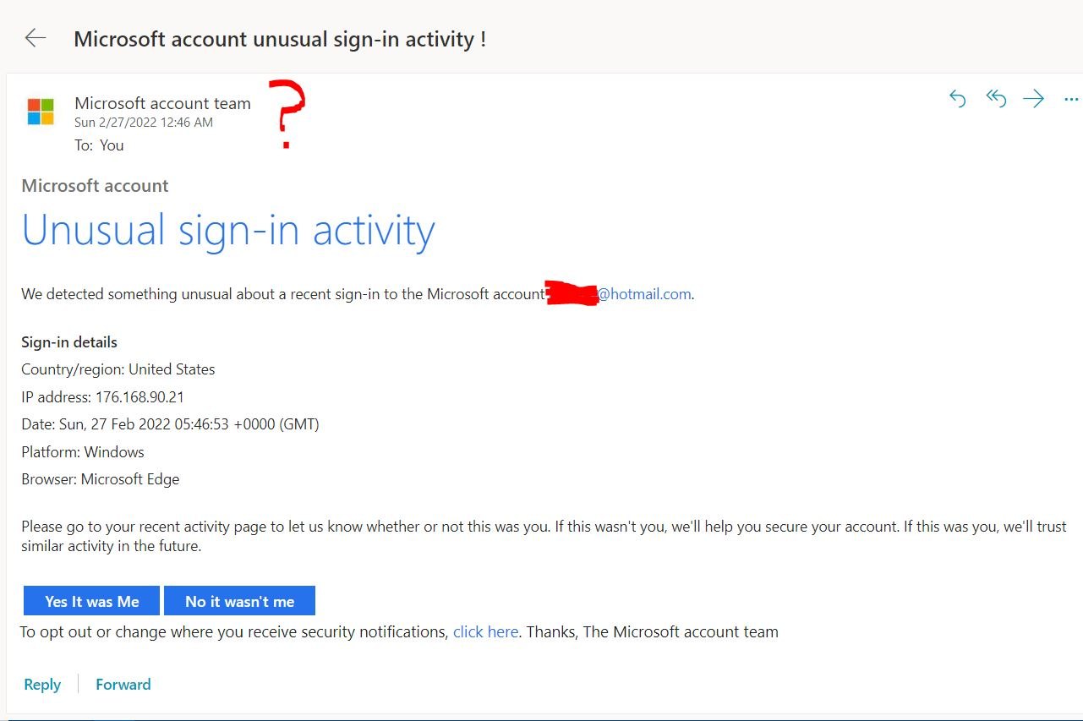Click the Reply all double-arrow icon

pyautogui.click(x=996, y=99)
